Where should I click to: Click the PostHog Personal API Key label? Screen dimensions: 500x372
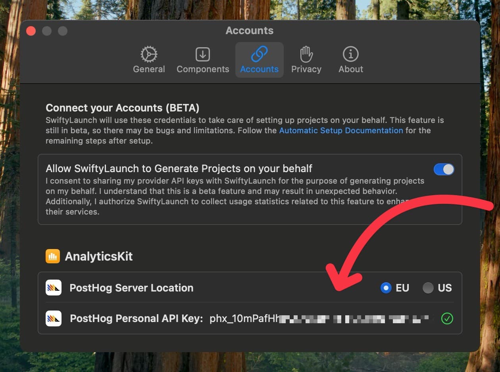(x=137, y=318)
